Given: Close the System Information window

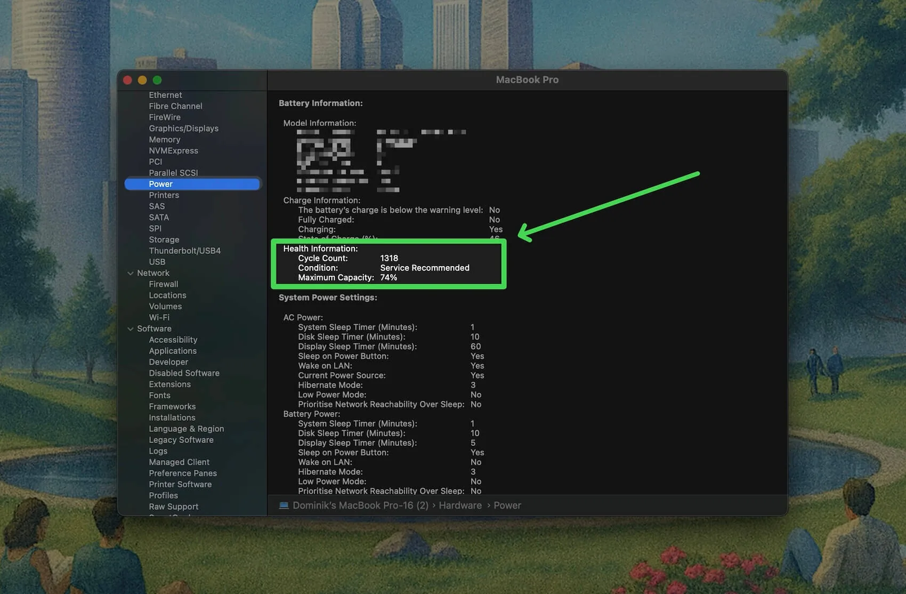Looking at the screenshot, I should (127, 80).
